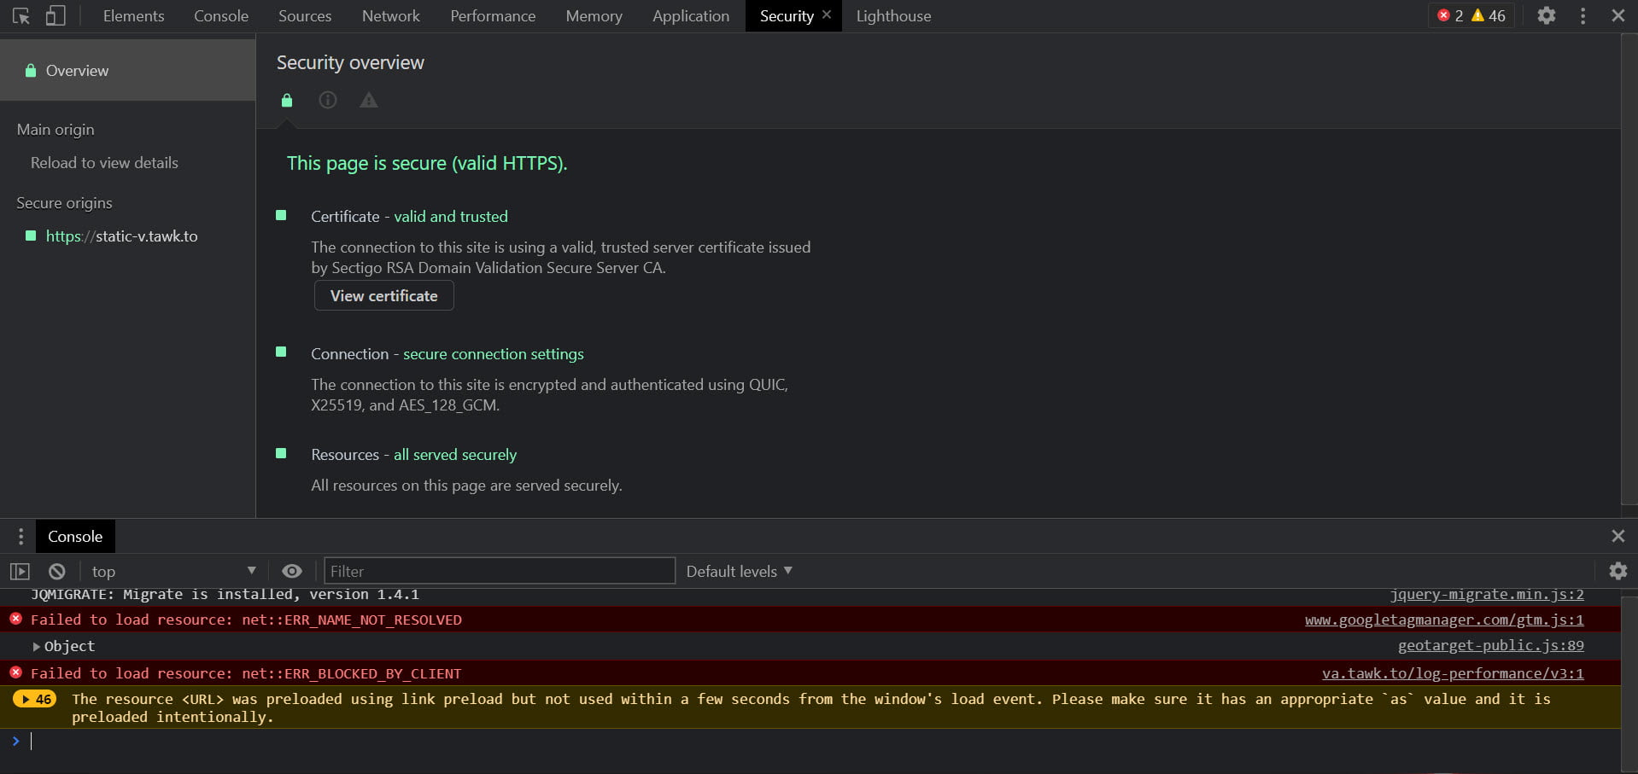Clear the console with the block icon
Image resolution: width=1638 pixels, height=774 pixels.
pyautogui.click(x=57, y=572)
